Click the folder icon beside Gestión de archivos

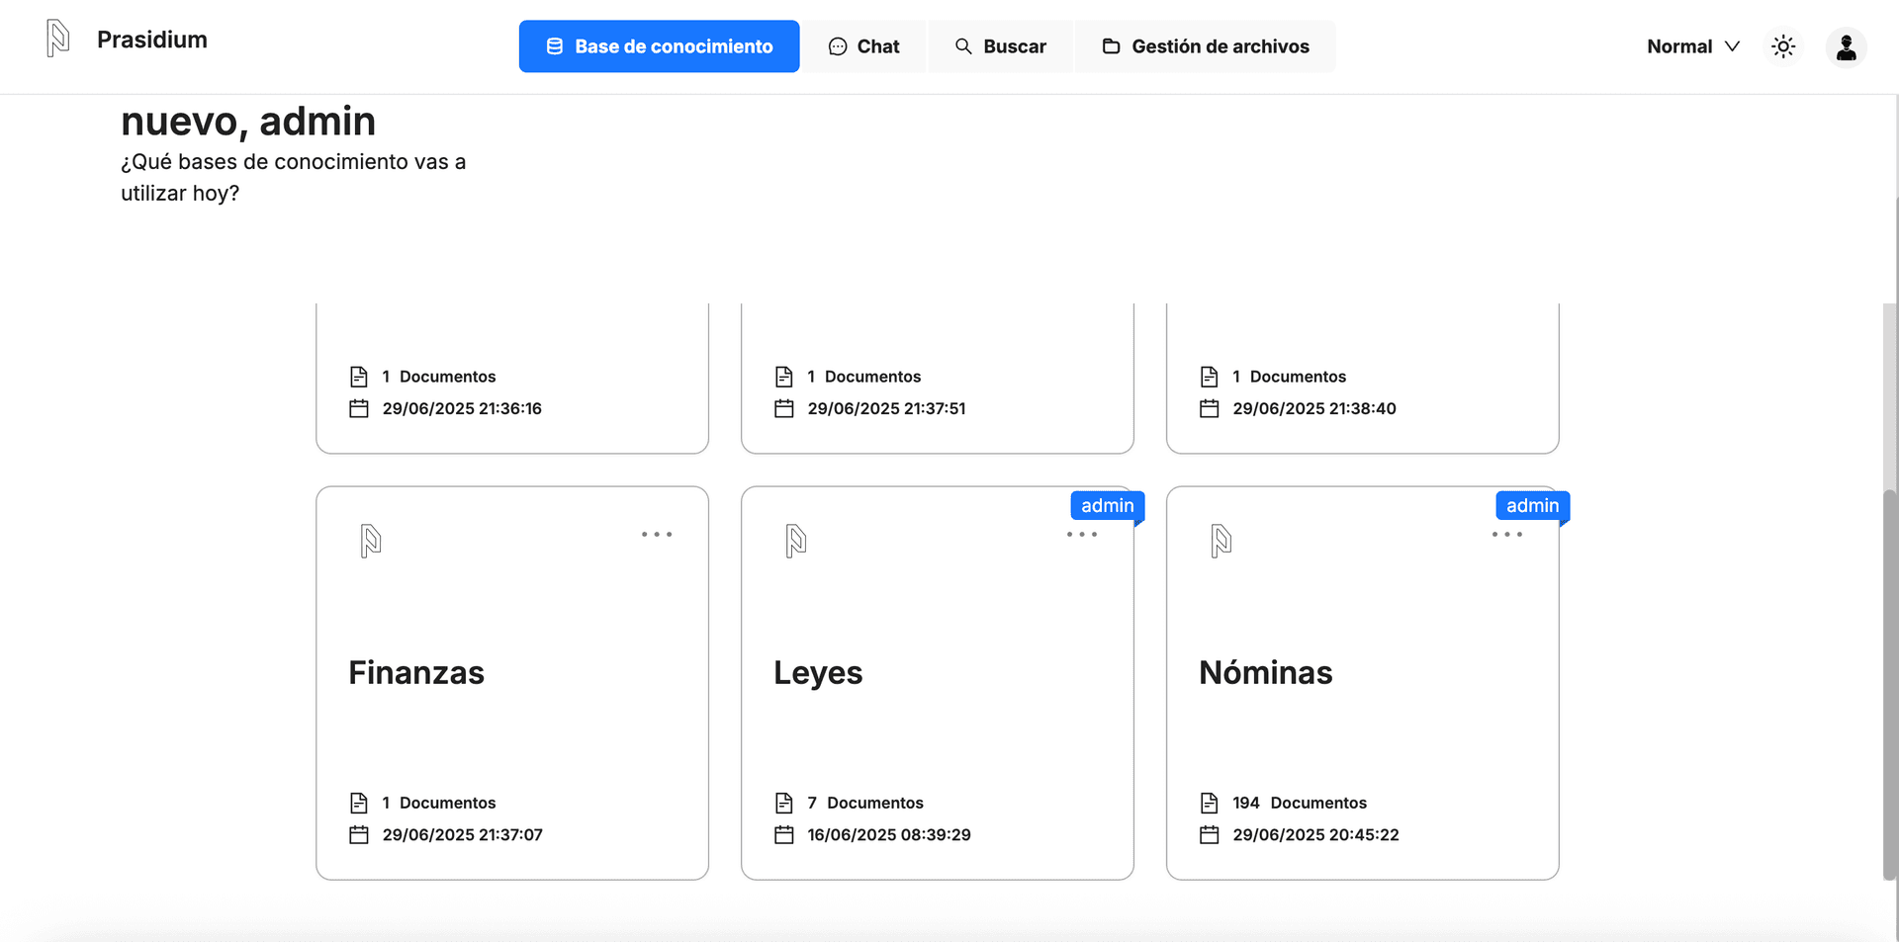click(x=1112, y=45)
